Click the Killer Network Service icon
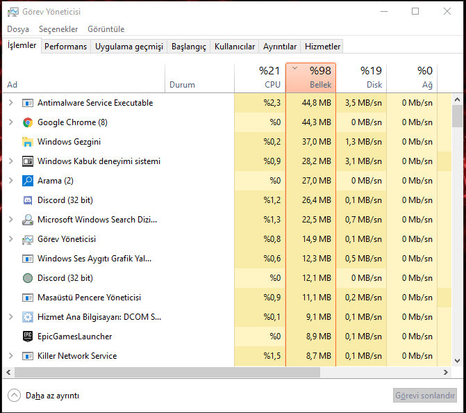Image resolution: width=466 pixels, height=413 pixels. coord(28,356)
